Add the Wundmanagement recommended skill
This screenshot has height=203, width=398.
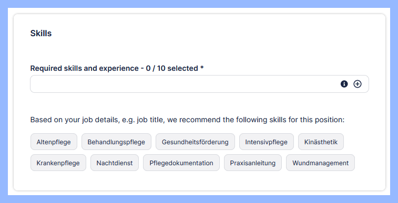(320, 163)
